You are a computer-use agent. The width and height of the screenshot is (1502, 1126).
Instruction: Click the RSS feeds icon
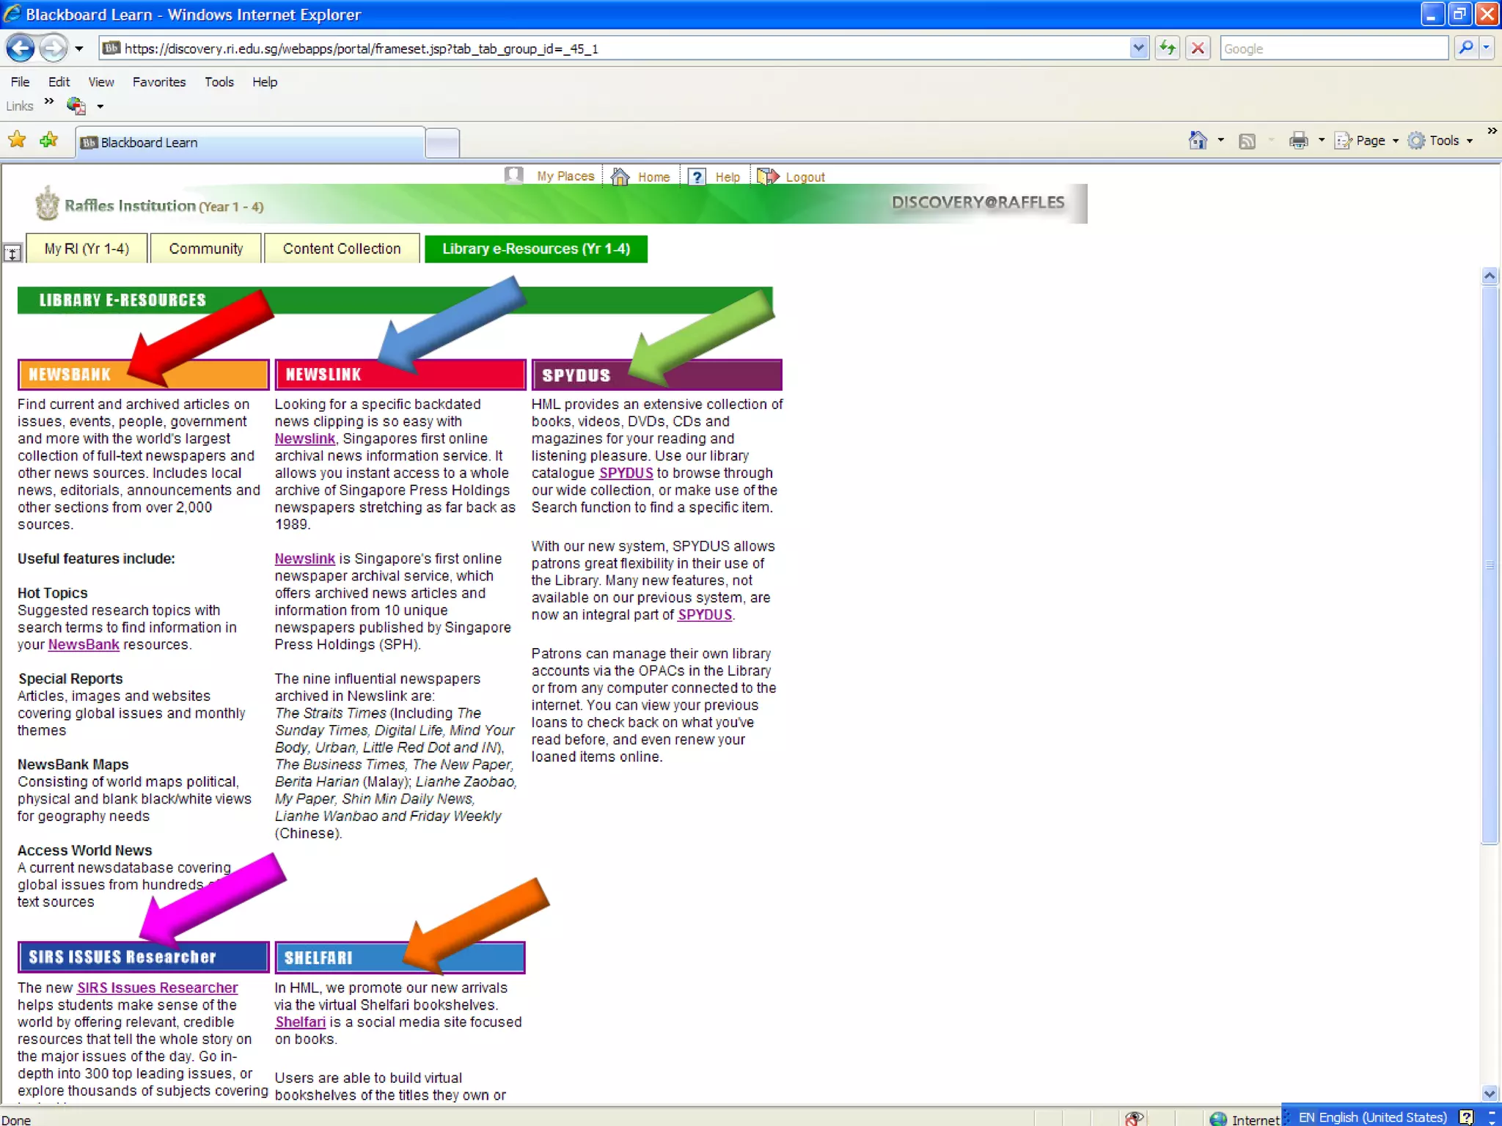pos(1247,141)
